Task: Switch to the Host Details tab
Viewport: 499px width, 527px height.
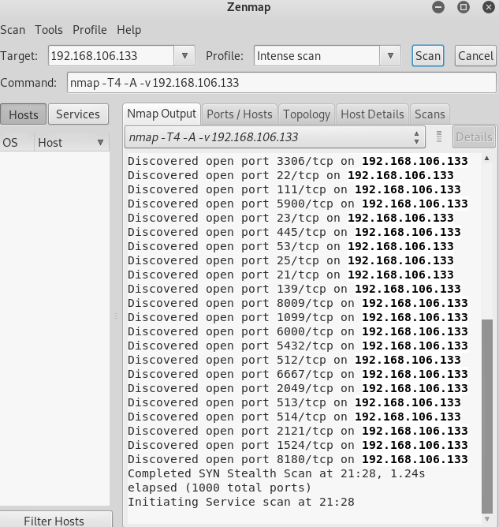Action: 372,114
